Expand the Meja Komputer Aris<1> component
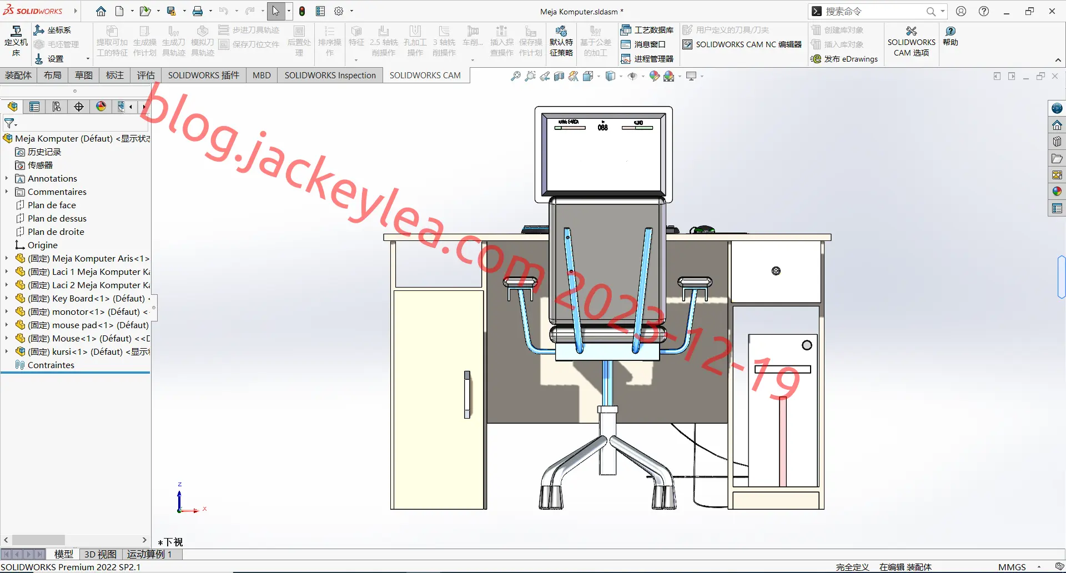1066x573 pixels. pyautogui.click(x=7, y=258)
